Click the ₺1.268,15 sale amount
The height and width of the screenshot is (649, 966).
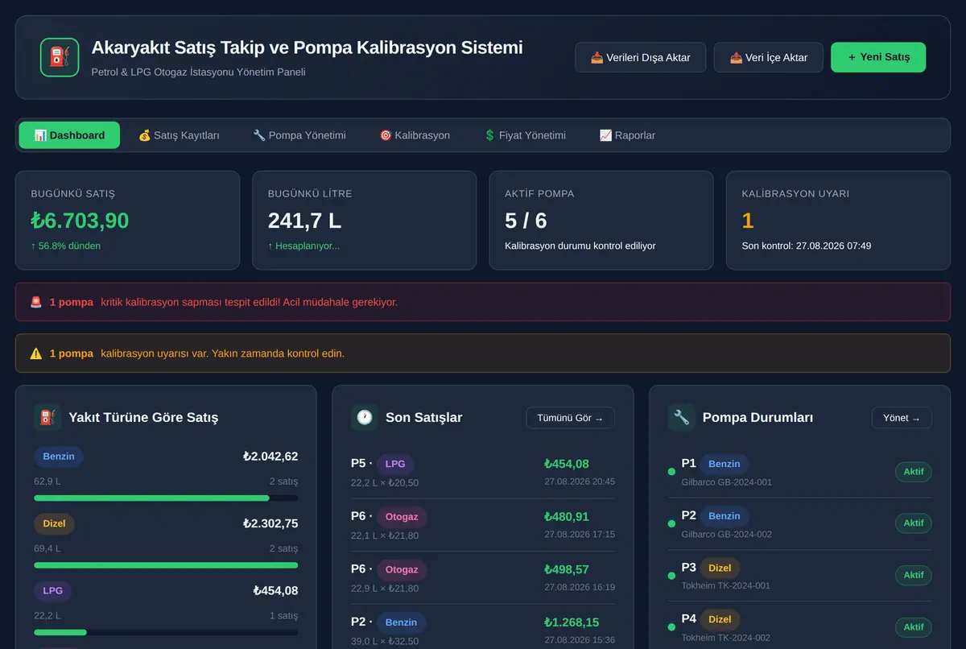click(x=572, y=622)
